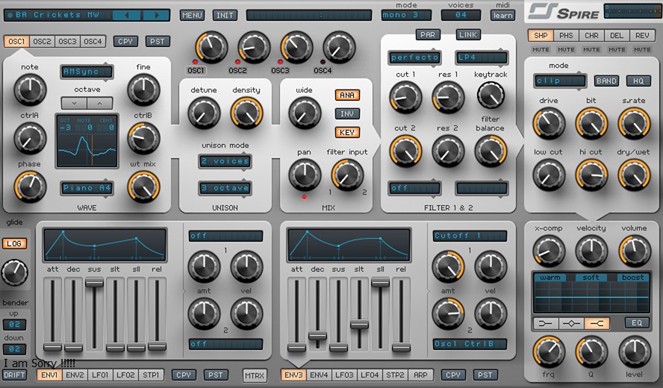Toggle the KEY button in Mix
The image size is (663, 388).
tap(347, 132)
